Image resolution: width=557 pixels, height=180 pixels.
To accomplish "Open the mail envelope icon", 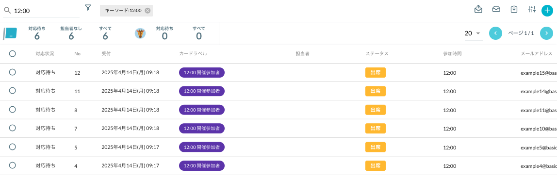I will coord(496,9).
